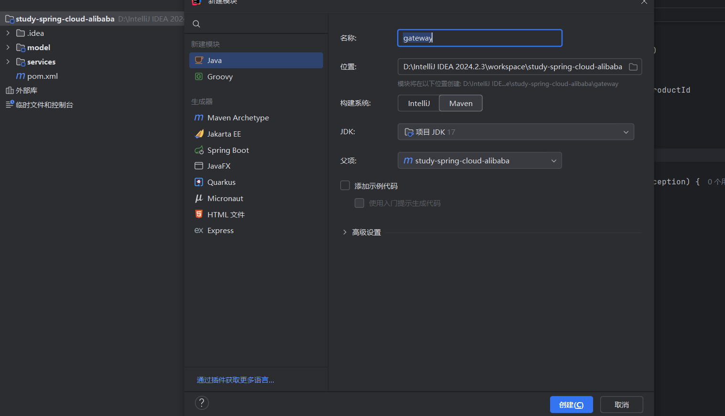Click the search magnifier icon in dialog
This screenshot has width=725, height=416.
pos(196,24)
